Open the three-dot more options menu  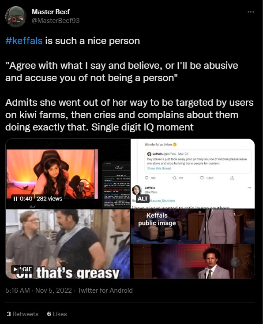pos(251,12)
